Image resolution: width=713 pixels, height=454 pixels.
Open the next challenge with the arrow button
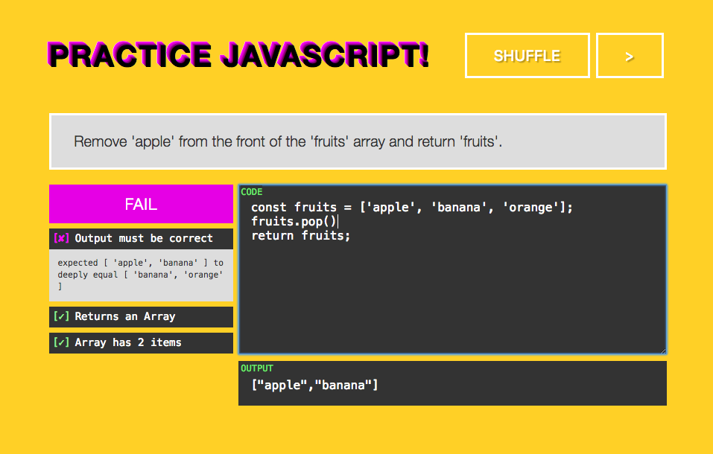click(629, 55)
